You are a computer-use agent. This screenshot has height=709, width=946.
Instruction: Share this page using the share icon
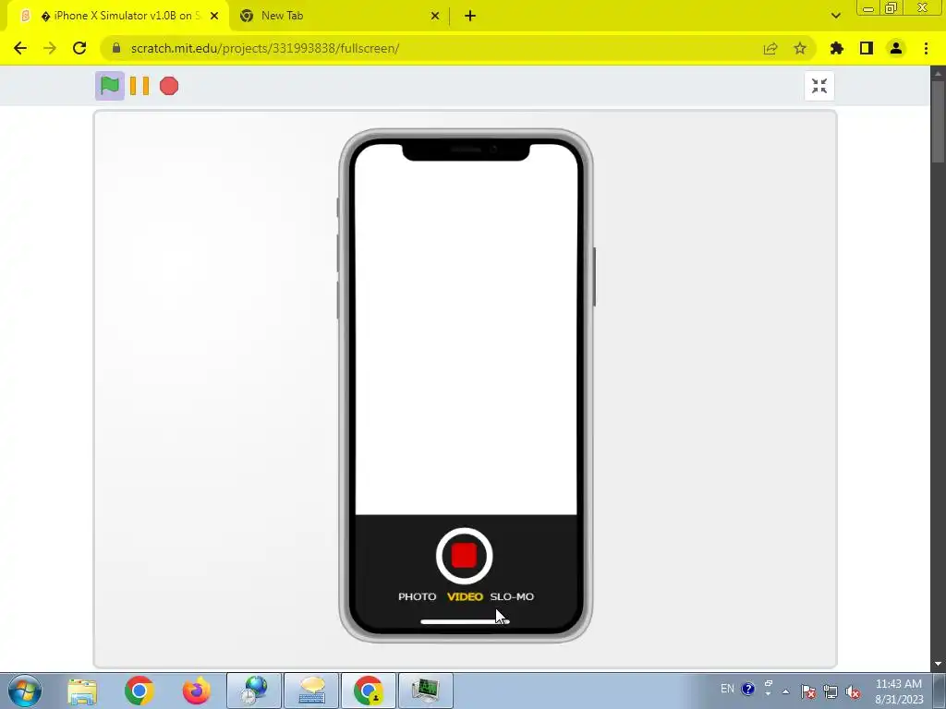point(770,48)
